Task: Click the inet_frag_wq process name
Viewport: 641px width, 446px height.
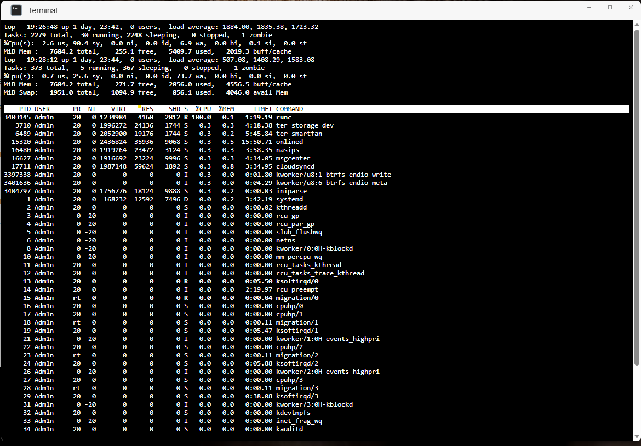Action: tap(299, 421)
